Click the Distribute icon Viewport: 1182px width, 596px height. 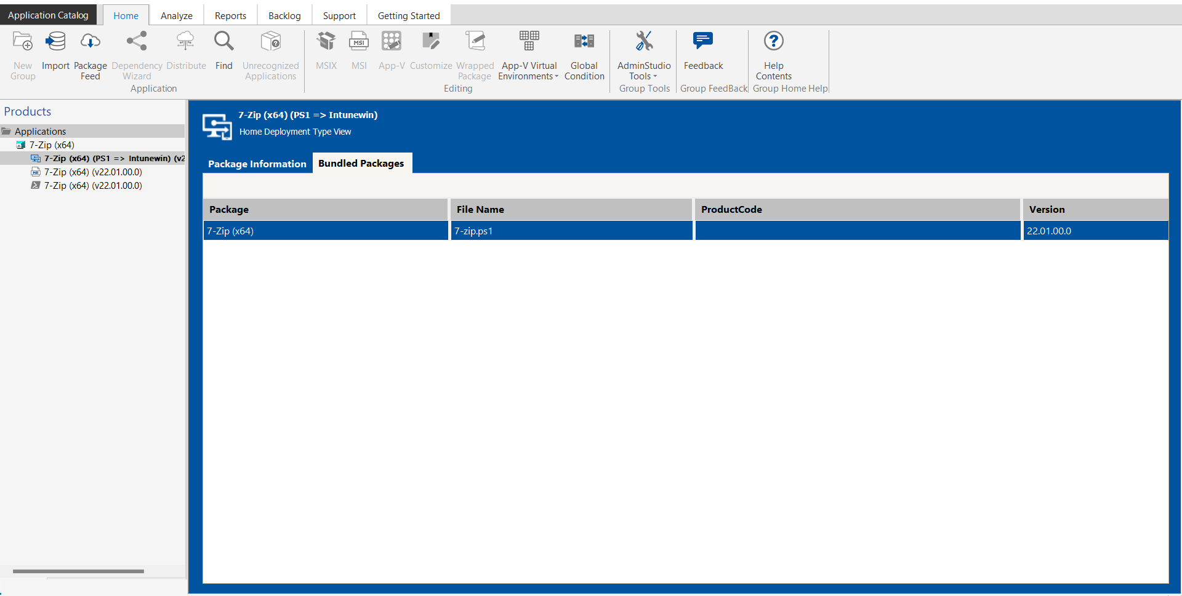(185, 42)
